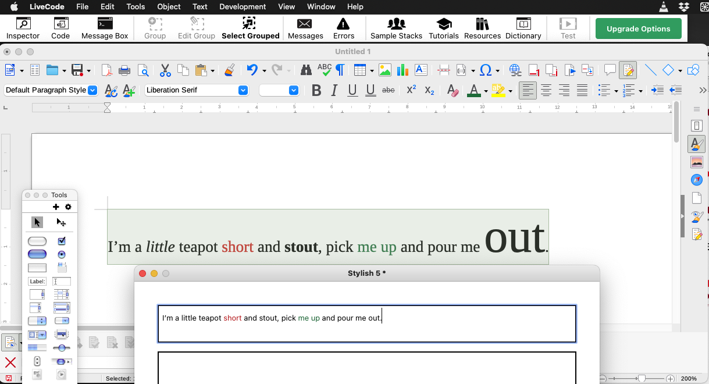Open the Object menu in menu bar

pos(169,7)
